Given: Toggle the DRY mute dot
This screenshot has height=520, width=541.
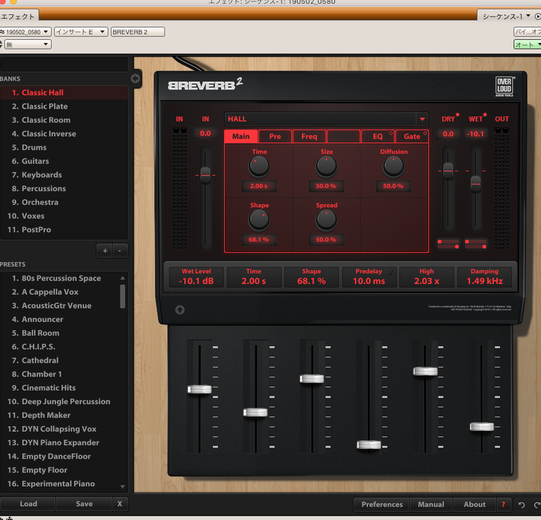Looking at the screenshot, I should point(458,115).
